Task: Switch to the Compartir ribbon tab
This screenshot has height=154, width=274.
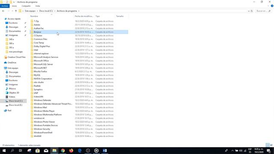Action: (26, 6)
